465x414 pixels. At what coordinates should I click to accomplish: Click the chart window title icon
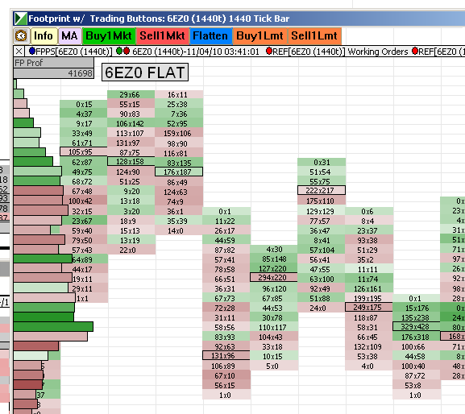[x=20, y=19]
